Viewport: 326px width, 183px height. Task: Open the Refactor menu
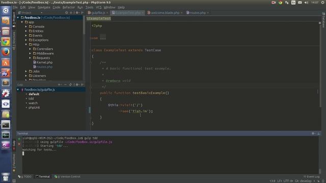click(x=69, y=7)
